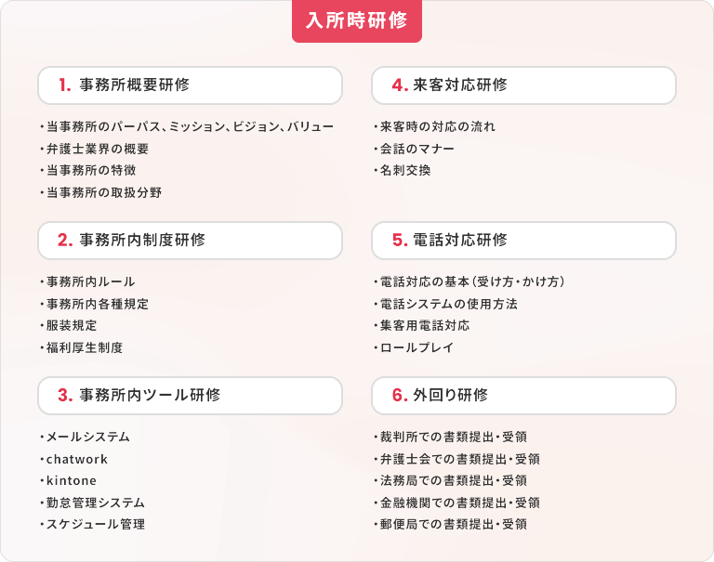Screen dimensions: 714x562
Task: Click the 6. 外回り研修 heading box
Action: tap(523, 396)
